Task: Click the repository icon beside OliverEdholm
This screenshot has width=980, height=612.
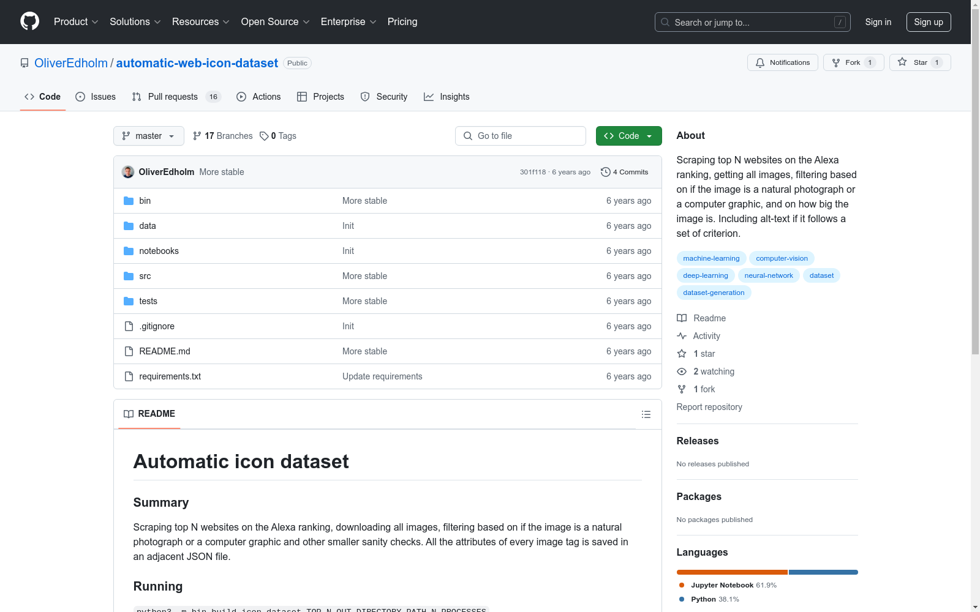Action: [x=24, y=63]
